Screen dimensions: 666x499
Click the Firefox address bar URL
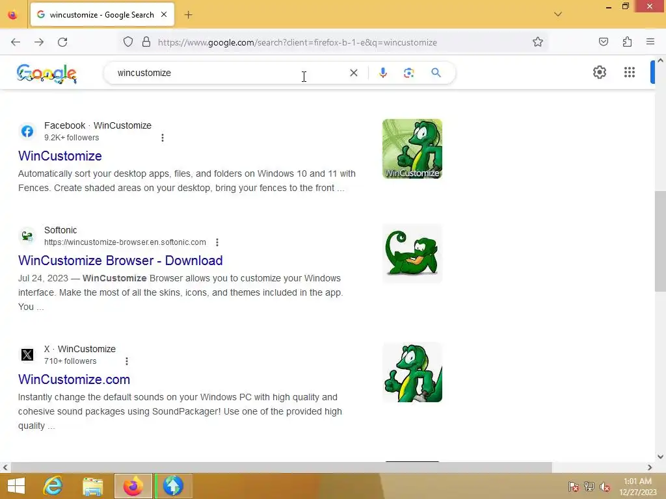pyautogui.click(x=297, y=42)
